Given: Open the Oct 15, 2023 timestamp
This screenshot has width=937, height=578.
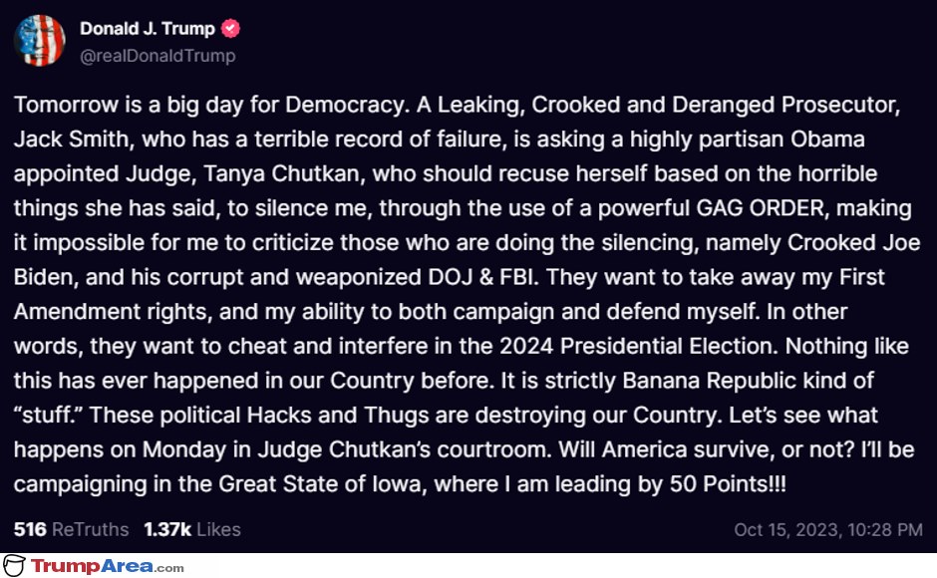Looking at the screenshot, I should (828, 529).
